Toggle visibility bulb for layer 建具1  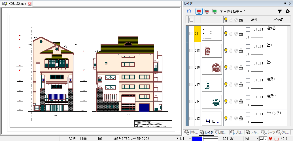pyautogui.click(x=226, y=84)
